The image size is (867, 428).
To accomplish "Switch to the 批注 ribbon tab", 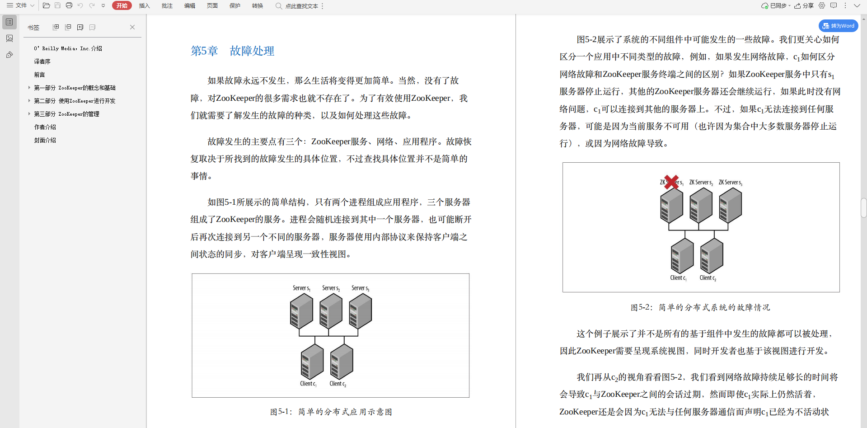I will tap(167, 5).
